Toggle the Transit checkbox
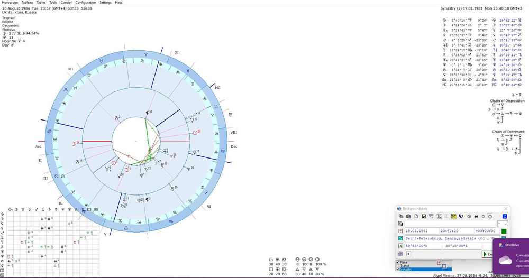 pos(398,266)
